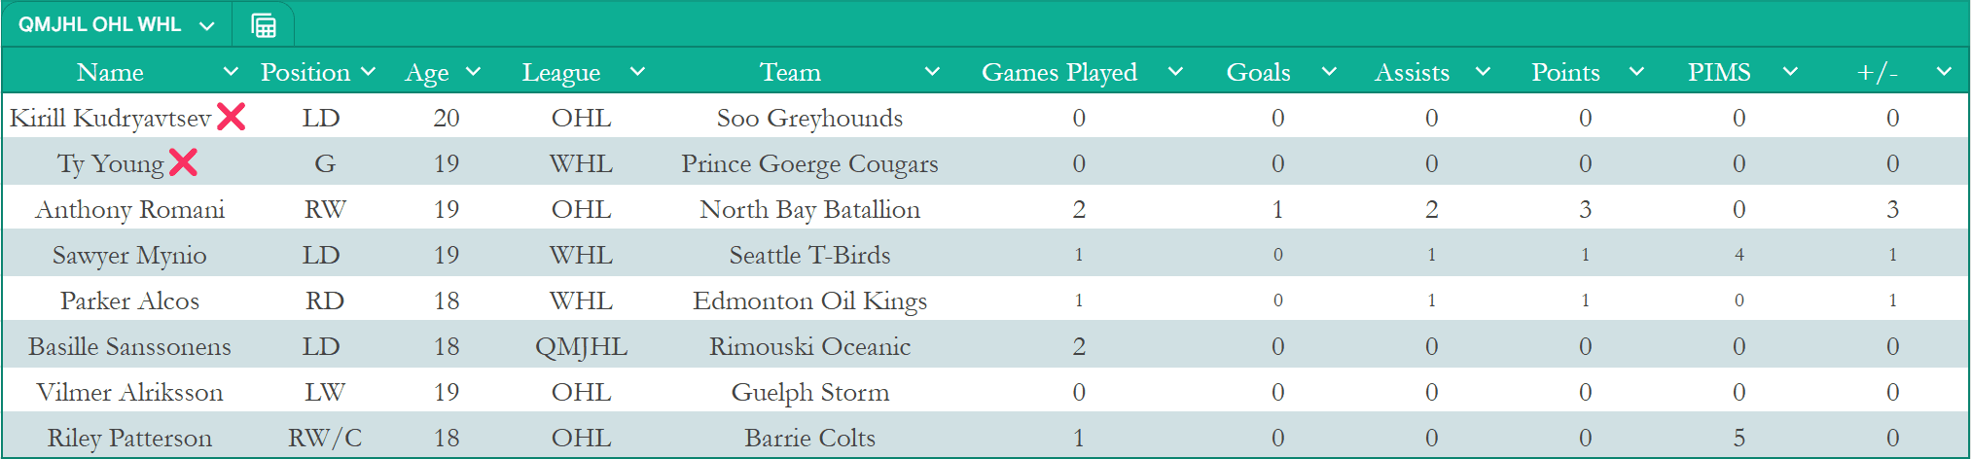Expand the Name column filter arrow
1972x459 pixels.
click(x=231, y=72)
